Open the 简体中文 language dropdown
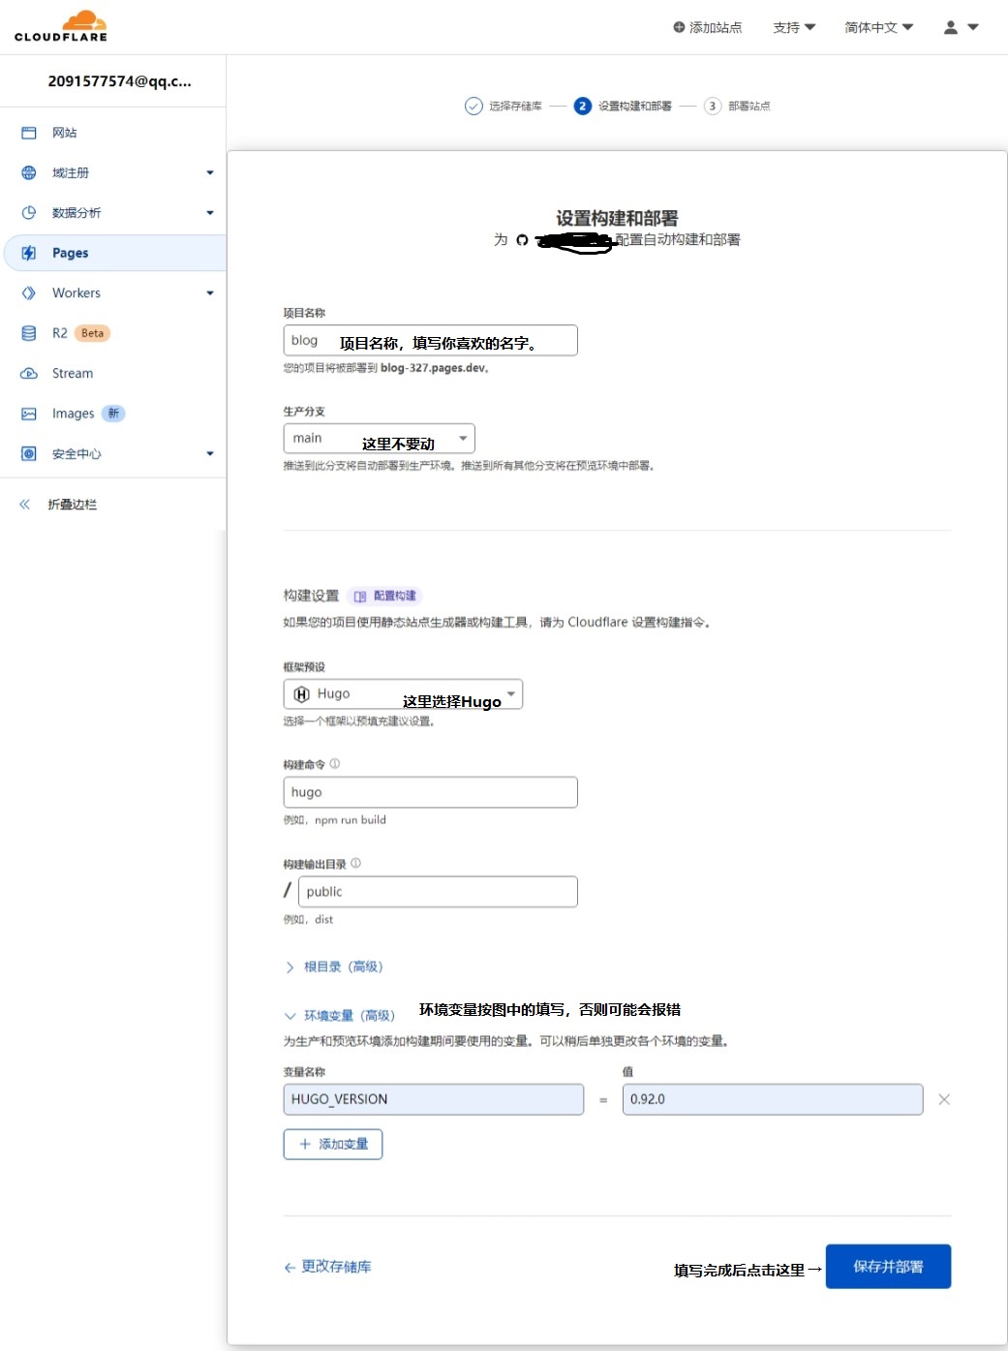This screenshot has height=1351, width=1008. 878,27
